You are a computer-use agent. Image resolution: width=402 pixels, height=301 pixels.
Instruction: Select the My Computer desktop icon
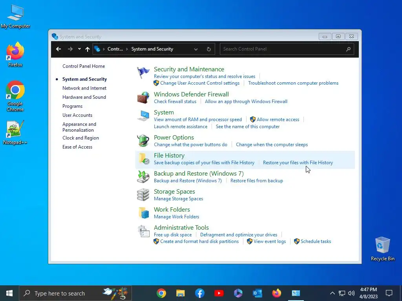click(15, 16)
